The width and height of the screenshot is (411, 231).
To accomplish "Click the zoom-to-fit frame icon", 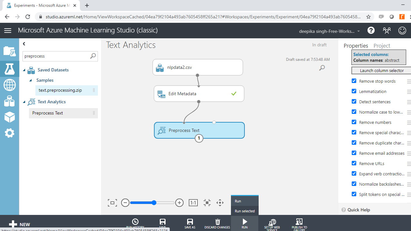I will (112, 203).
